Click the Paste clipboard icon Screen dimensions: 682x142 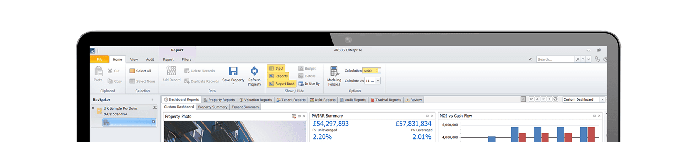click(x=98, y=71)
